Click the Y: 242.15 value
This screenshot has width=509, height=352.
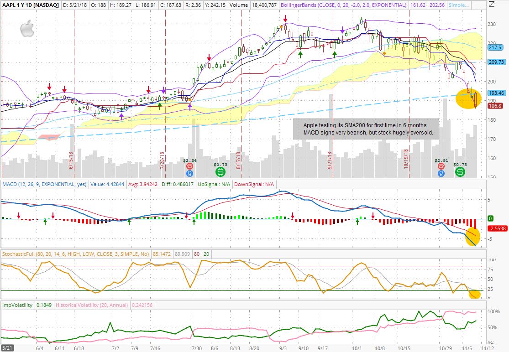215,5
